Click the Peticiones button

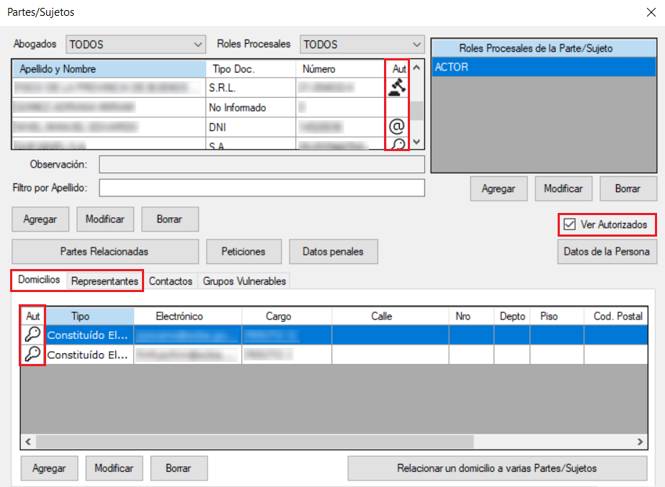coord(244,252)
